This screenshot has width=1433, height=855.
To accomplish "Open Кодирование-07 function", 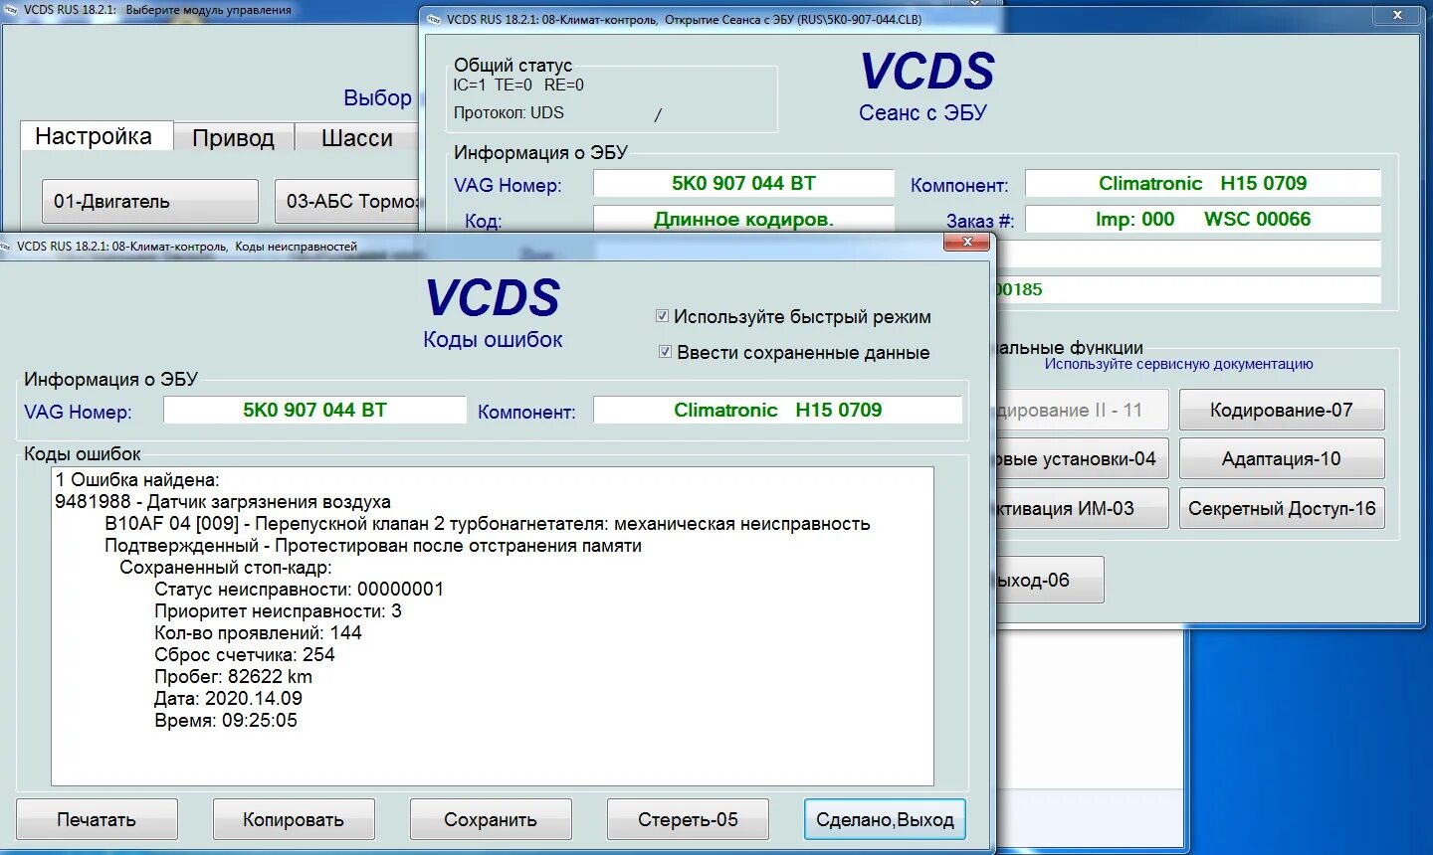I will (x=1282, y=410).
